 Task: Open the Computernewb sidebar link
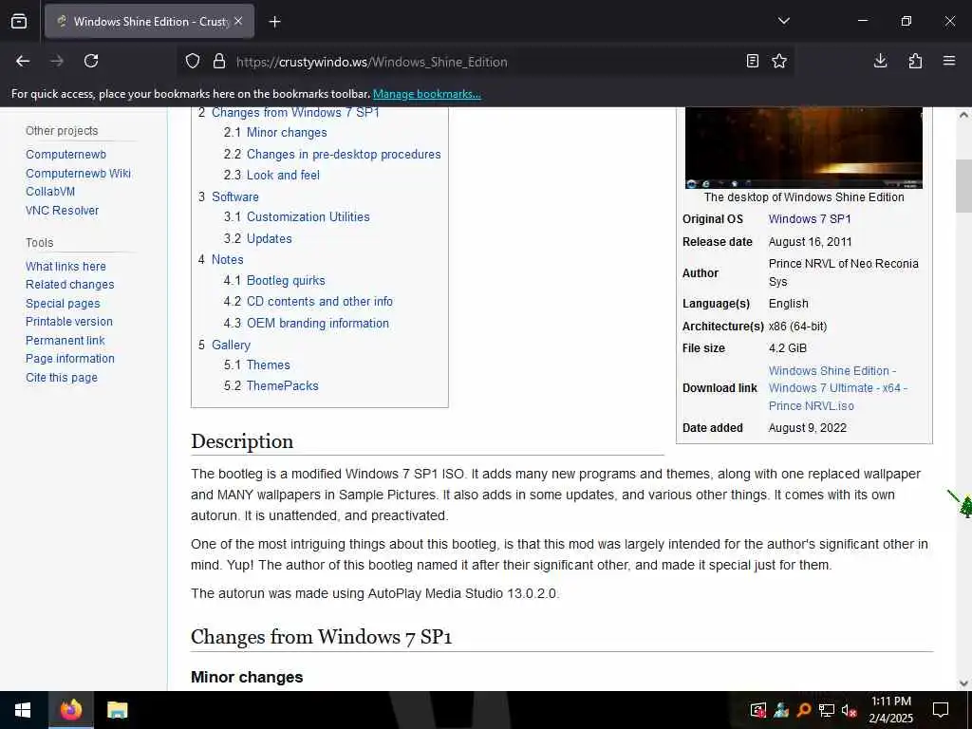point(65,155)
